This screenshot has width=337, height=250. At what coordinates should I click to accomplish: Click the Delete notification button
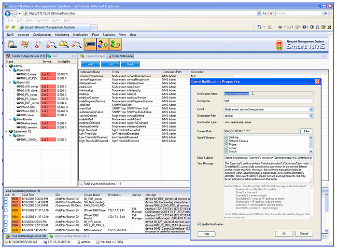(131, 64)
